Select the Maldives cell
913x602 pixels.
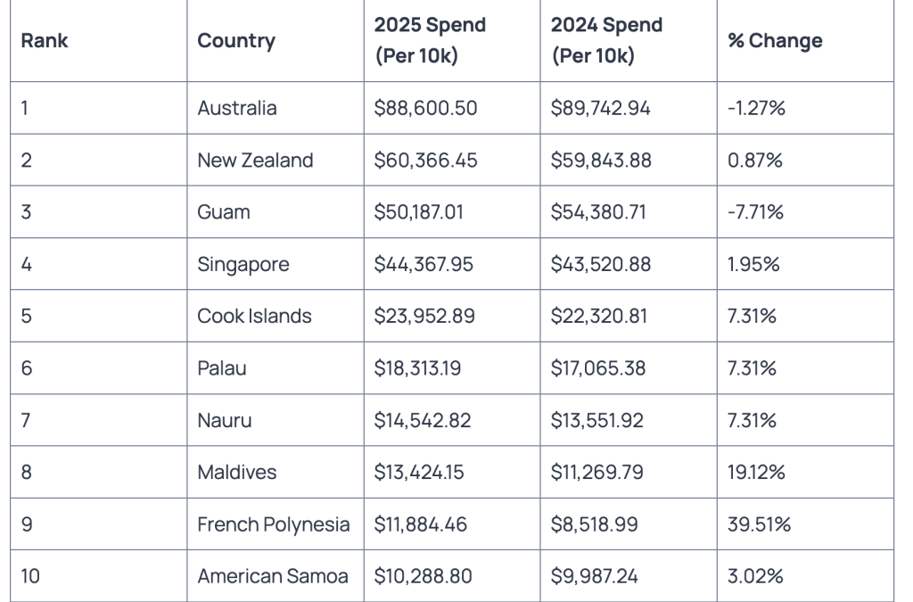(x=237, y=472)
